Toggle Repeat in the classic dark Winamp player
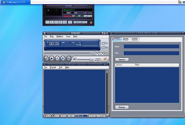Screen dimensions: 185x125 [85, 22]
